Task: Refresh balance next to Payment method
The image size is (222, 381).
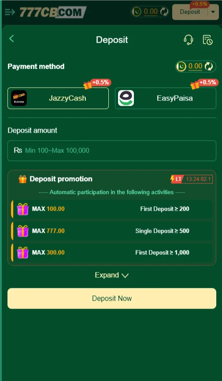Action: tap(209, 66)
